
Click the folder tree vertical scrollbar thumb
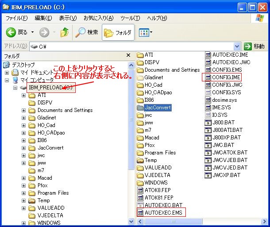131,119
